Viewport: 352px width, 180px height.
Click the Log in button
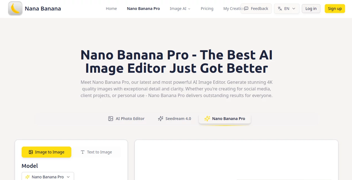[x=311, y=9]
